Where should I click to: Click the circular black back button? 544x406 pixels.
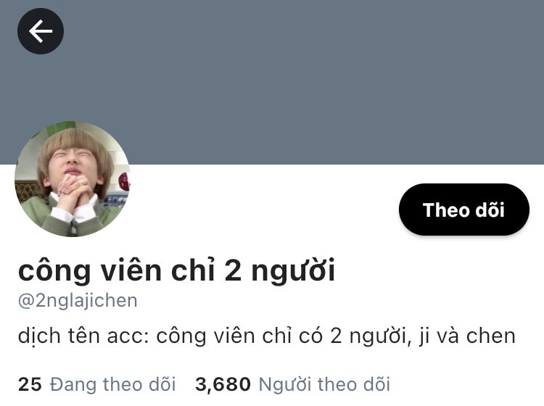(x=41, y=31)
